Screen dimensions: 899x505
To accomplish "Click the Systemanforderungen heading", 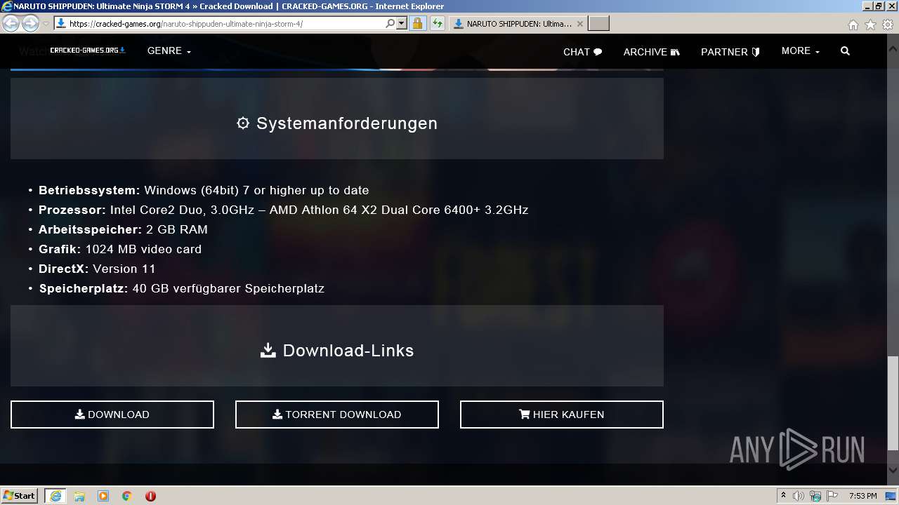I will pos(337,123).
